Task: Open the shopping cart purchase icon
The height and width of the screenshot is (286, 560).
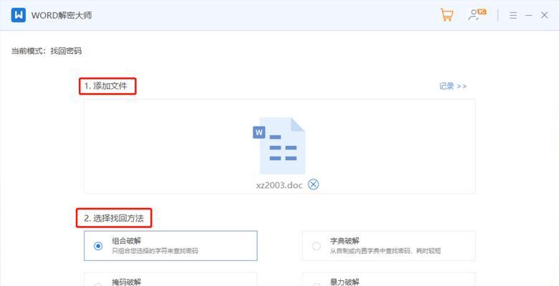Action: tap(446, 15)
